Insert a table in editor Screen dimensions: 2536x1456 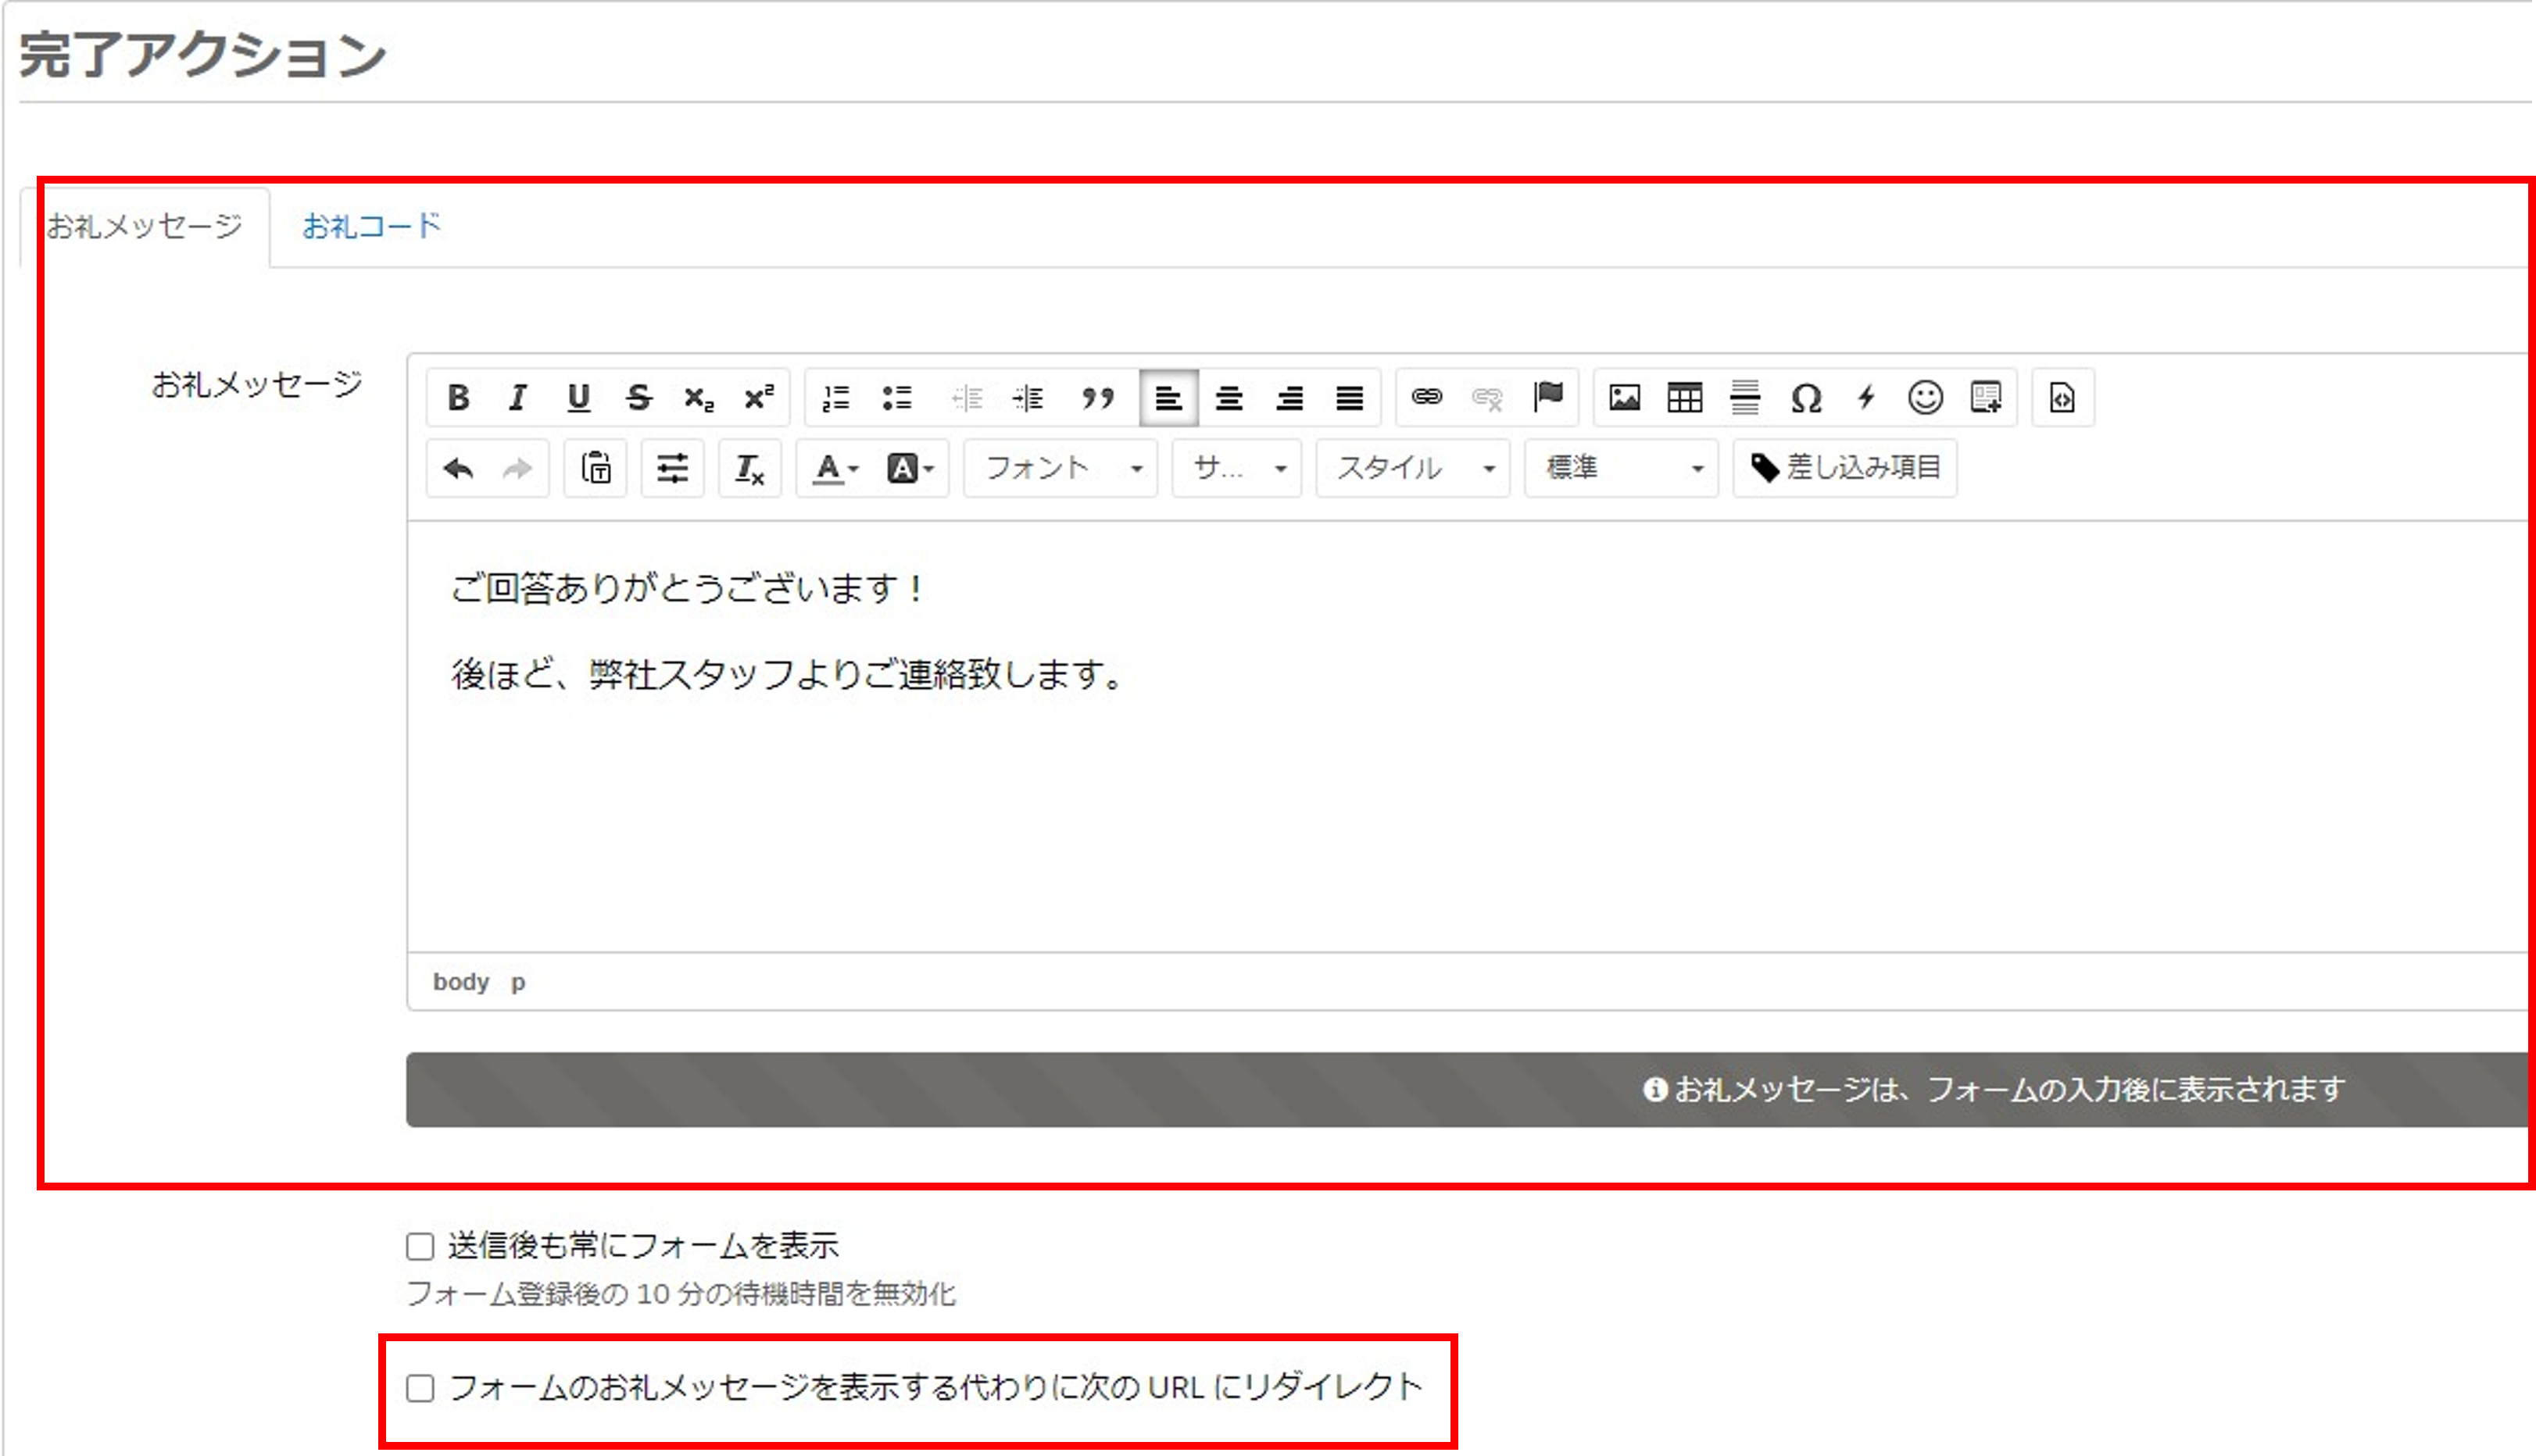[1685, 398]
